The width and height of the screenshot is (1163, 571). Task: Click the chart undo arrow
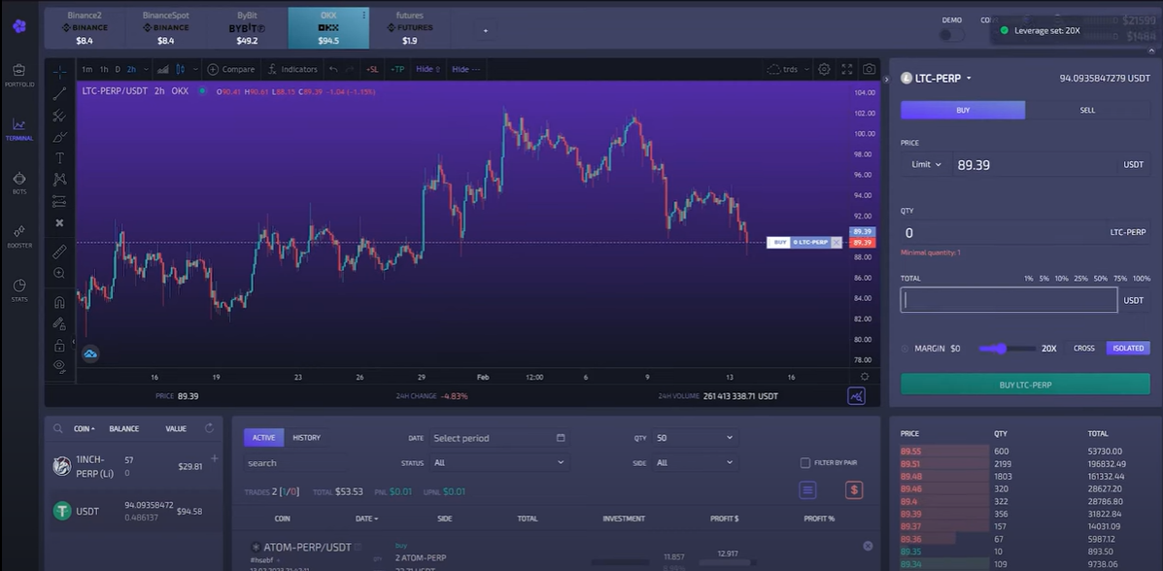coord(334,69)
